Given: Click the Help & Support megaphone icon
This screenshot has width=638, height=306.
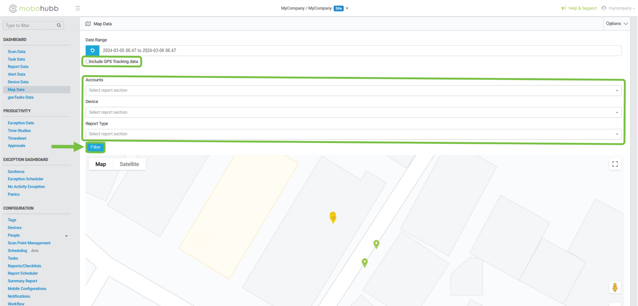Looking at the screenshot, I should tap(563, 8).
